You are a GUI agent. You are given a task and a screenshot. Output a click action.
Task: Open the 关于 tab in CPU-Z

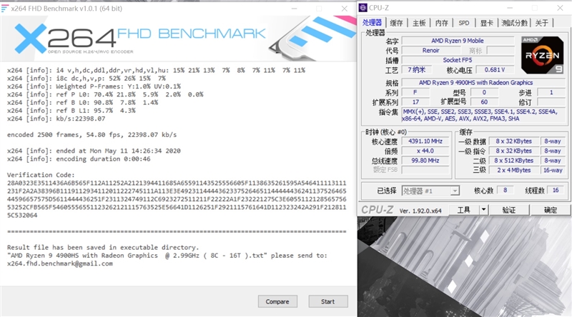pyautogui.click(x=542, y=23)
